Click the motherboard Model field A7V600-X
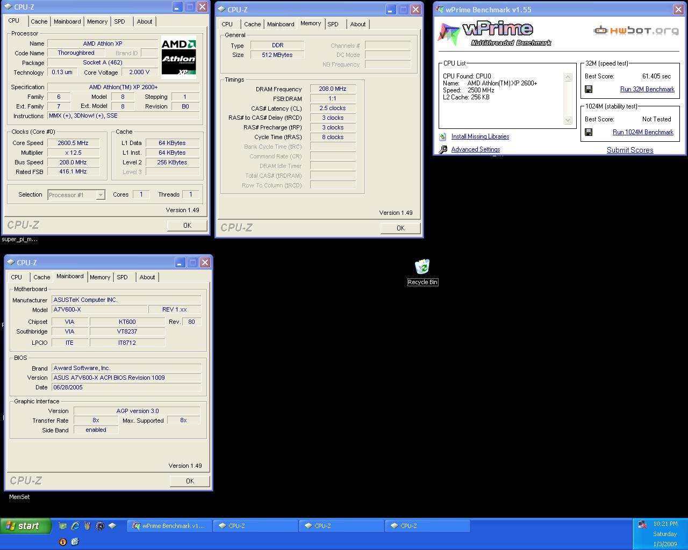This screenshot has height=550, width=688. pos(99,310)
